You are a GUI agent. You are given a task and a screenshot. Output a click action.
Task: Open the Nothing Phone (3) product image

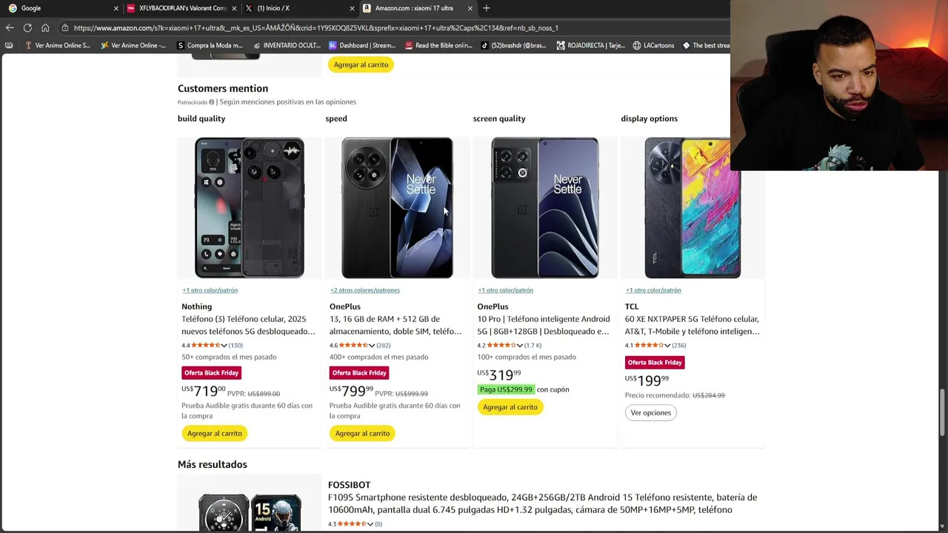coord(249,208)
